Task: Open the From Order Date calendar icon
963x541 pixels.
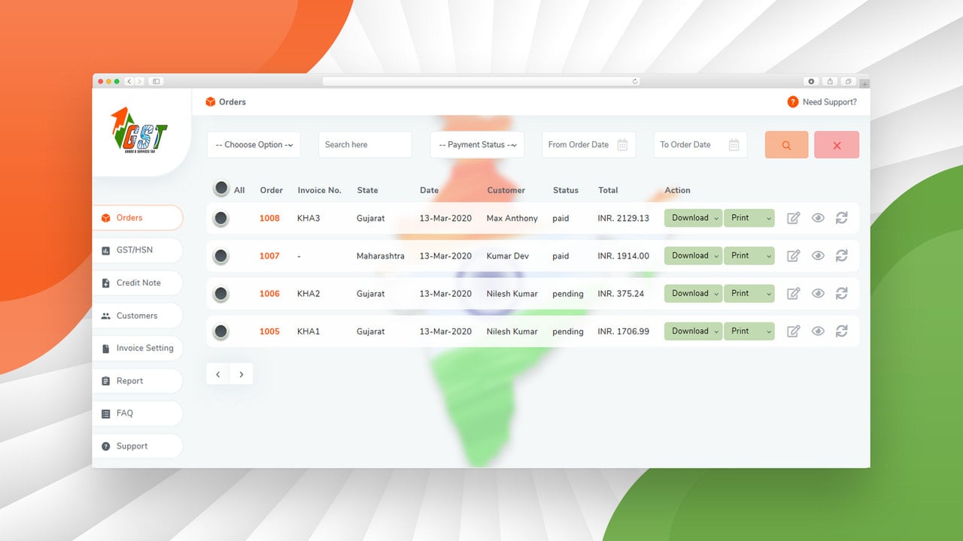Action: [x=622, y=145]
